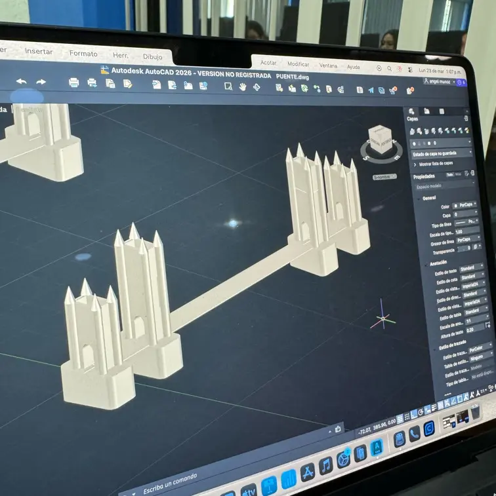Open the Modificar menu

click(298, 64)
